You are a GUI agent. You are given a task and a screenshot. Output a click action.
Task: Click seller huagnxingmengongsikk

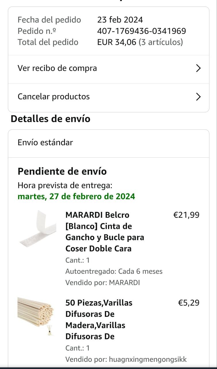point(148,359)
